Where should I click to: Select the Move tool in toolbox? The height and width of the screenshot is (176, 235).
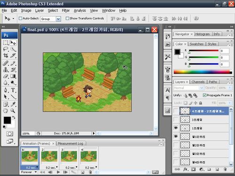(13, 43)
